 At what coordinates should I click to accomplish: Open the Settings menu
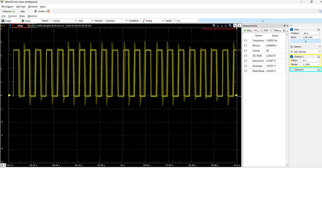(x=21, y=6)
